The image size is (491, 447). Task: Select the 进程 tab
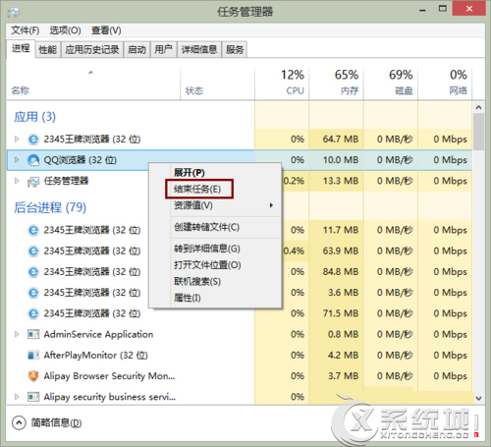tap(21, 49)
